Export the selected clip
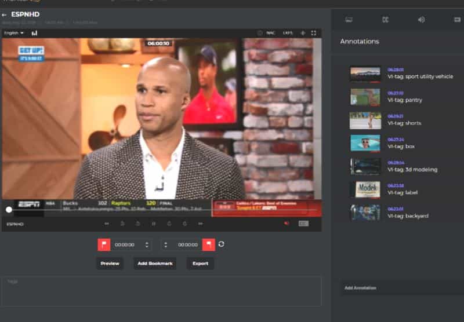 200,264
